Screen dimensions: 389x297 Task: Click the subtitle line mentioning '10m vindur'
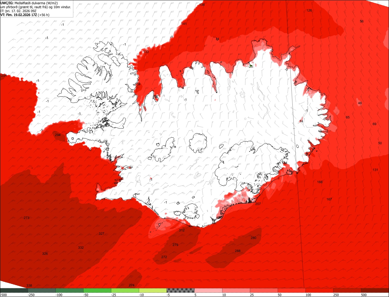[36, 7]
